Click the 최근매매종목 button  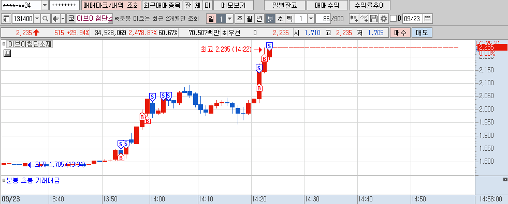coord(162,5)
